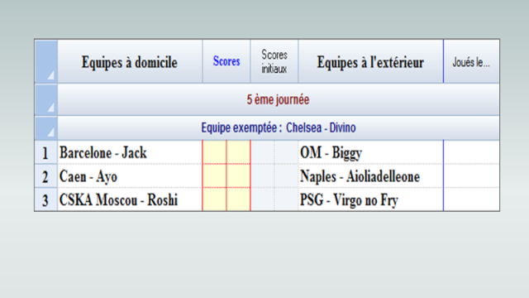This screenshot has height=298, width=529.
Task: Click the corner triangle beside 'Equipe exemptée'
Action: coord(51,132)
